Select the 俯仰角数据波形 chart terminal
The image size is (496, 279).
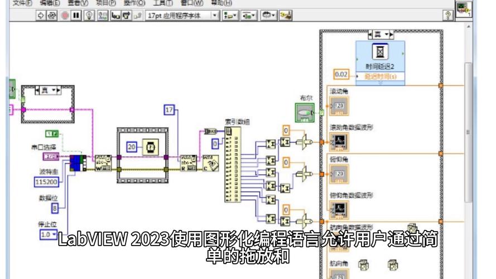(x=339, y=210)
